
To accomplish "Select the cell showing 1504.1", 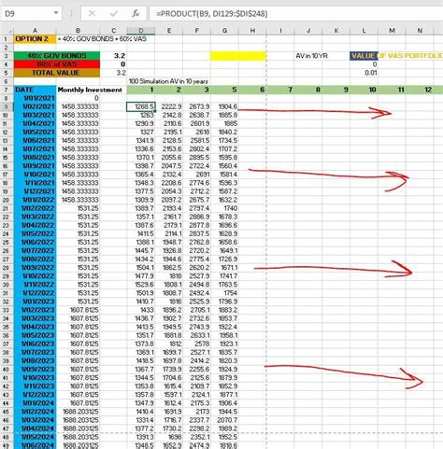I will click(141, 268).
